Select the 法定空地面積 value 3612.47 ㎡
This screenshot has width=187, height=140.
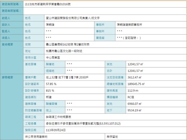click(x=135, y=78)
